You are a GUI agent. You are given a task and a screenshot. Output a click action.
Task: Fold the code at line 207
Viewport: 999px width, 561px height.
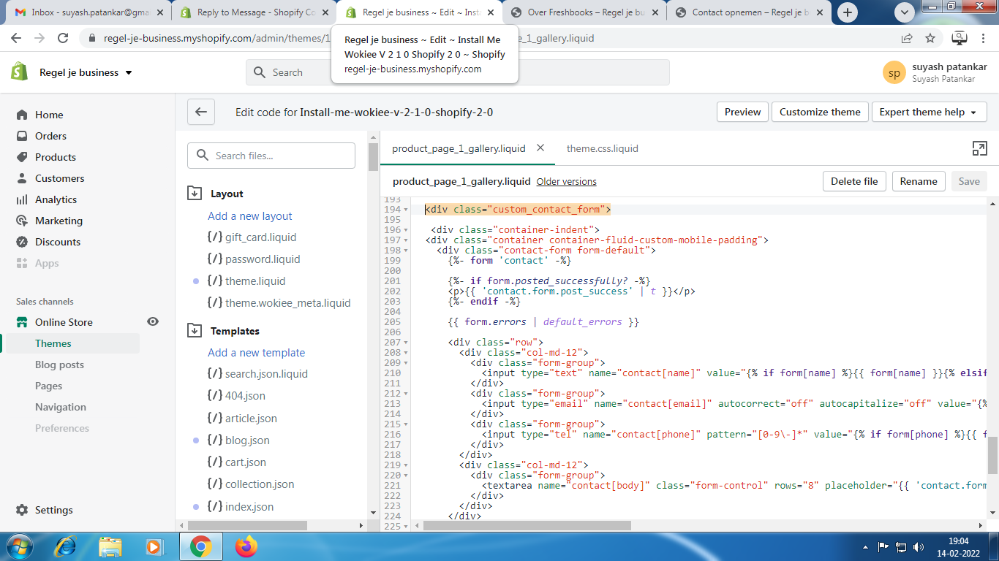406,343
